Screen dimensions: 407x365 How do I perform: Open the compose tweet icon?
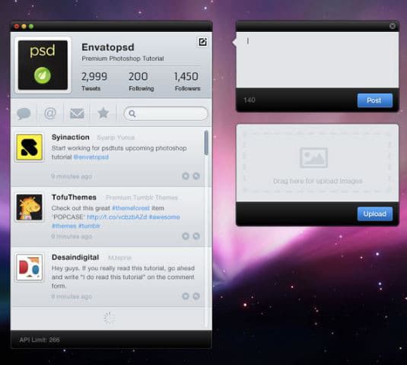202,42
